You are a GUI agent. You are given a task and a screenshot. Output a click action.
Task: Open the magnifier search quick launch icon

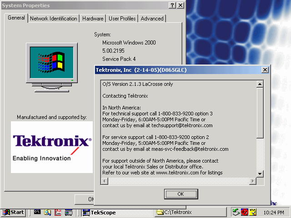point(47,212)
